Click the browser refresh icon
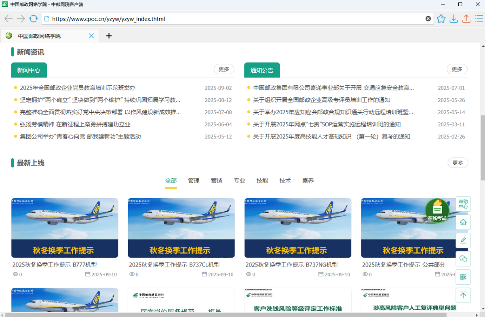Screen dimensions: 485x317 (x=34, y=19)
